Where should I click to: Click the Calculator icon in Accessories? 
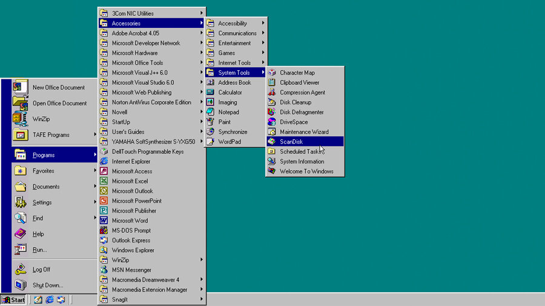coord(210,92)
